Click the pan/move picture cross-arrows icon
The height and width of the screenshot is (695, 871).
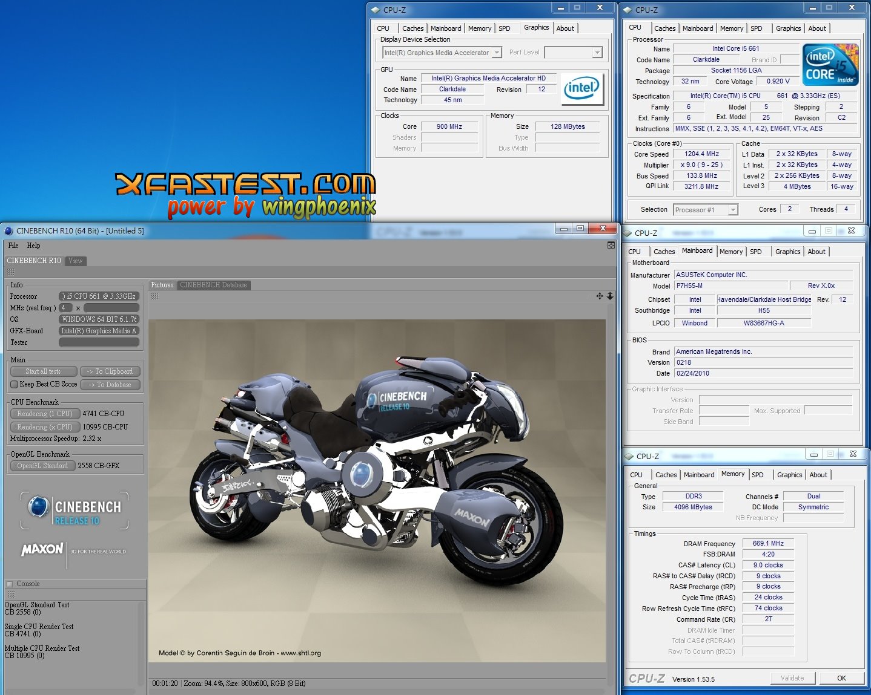600,296
